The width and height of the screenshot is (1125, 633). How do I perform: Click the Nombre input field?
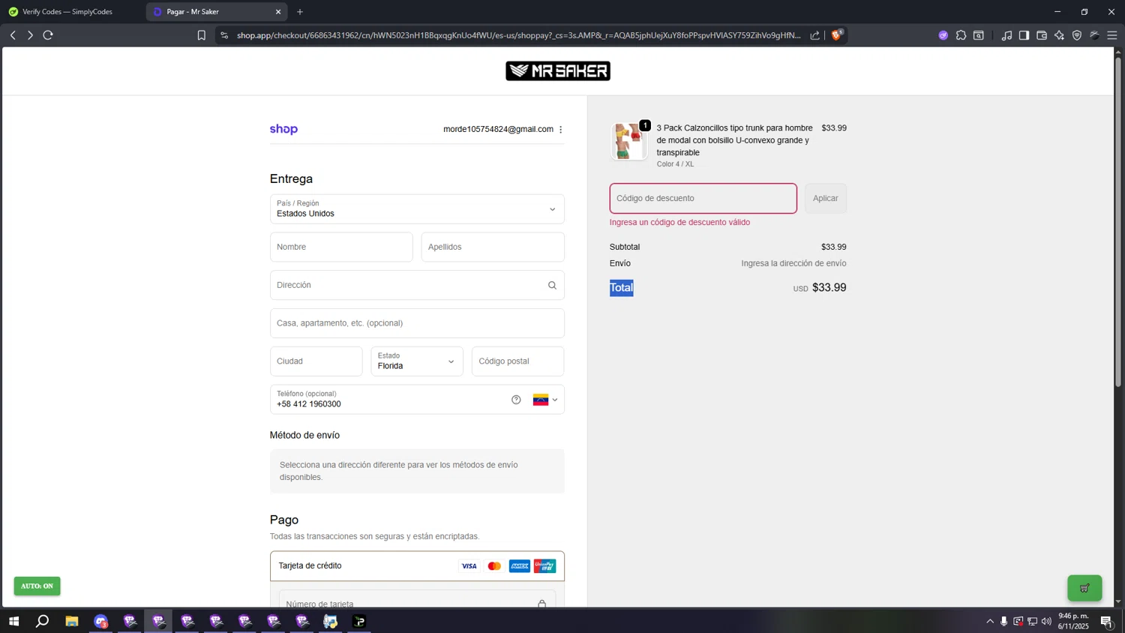341,247
